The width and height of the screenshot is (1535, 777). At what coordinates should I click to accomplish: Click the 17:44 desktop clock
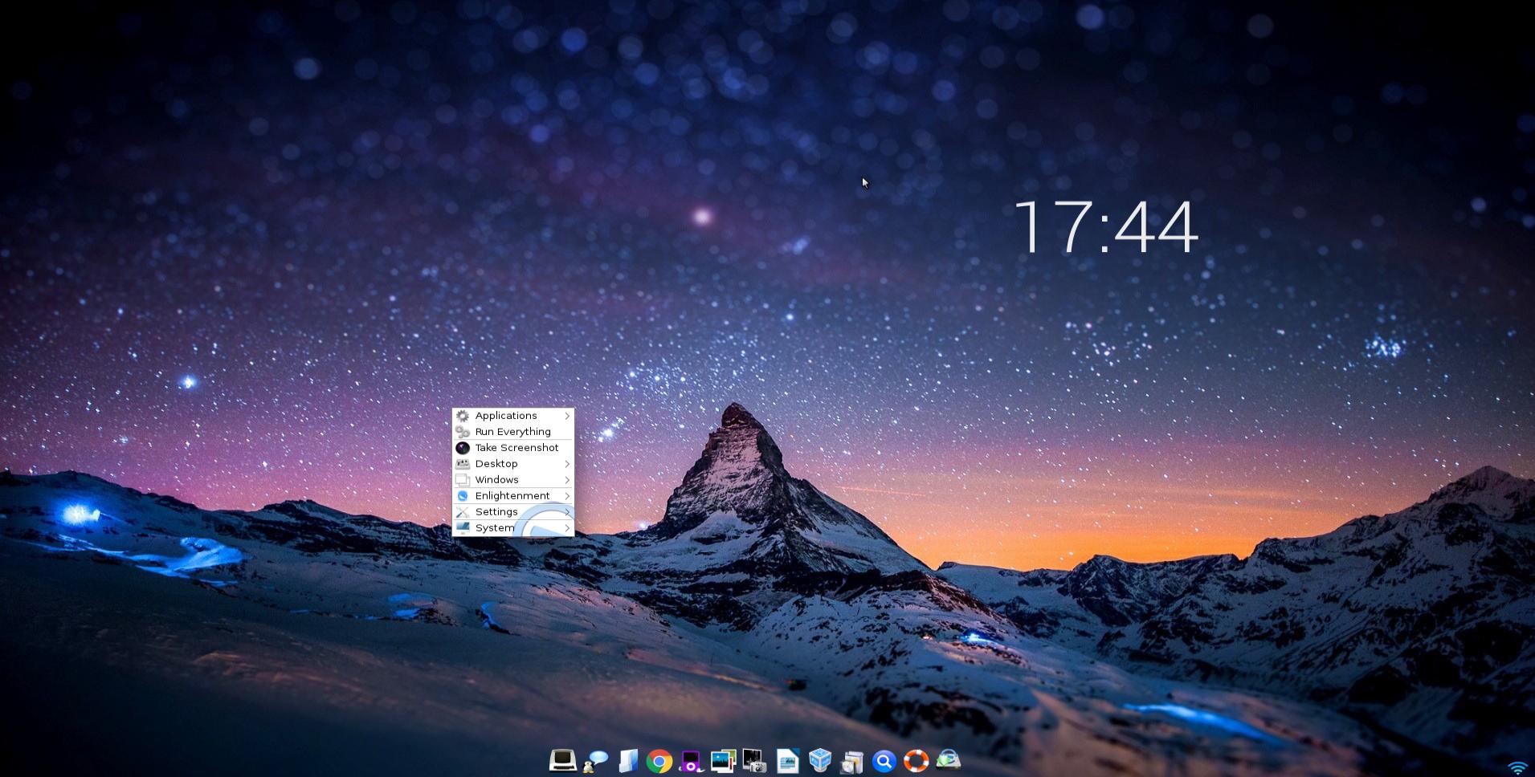pyautogui.click(x=1106, y=228)
